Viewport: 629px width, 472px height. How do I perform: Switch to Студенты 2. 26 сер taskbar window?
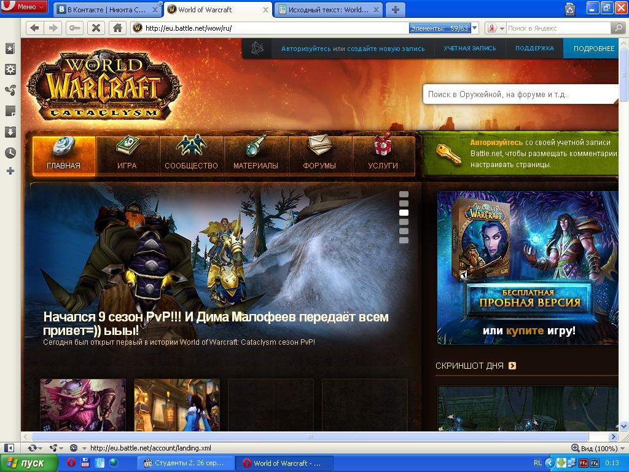[x=185, y=463]
